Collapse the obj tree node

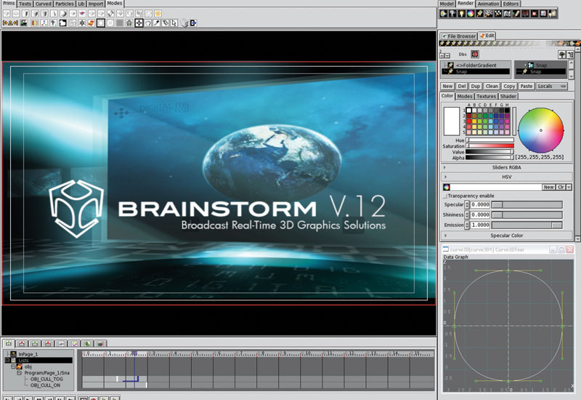[13, 367]
